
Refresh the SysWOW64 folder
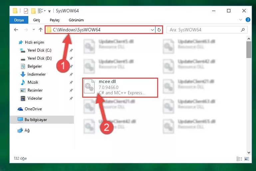(159, 30)
